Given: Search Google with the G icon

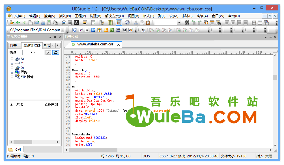Looking at the screenshot, I should [75, 30].
